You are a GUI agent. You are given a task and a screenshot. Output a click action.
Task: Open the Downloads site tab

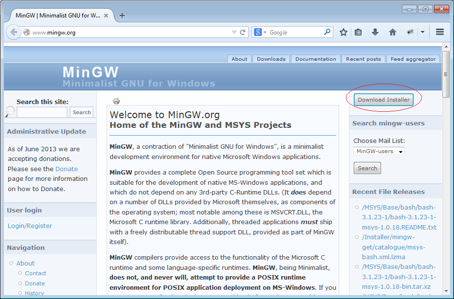[271, 59]
